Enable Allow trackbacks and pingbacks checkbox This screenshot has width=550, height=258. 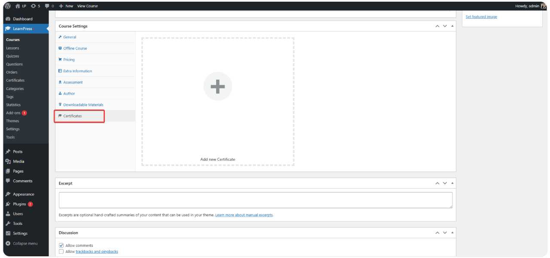(x=61, y=252)
